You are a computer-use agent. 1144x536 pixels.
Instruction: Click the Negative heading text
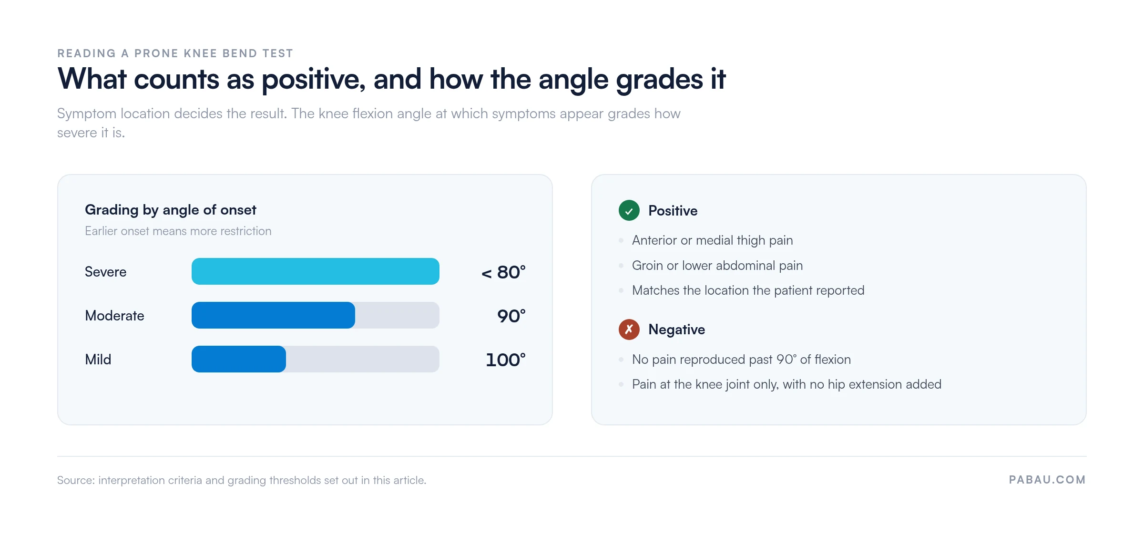(x=676, y=330)
